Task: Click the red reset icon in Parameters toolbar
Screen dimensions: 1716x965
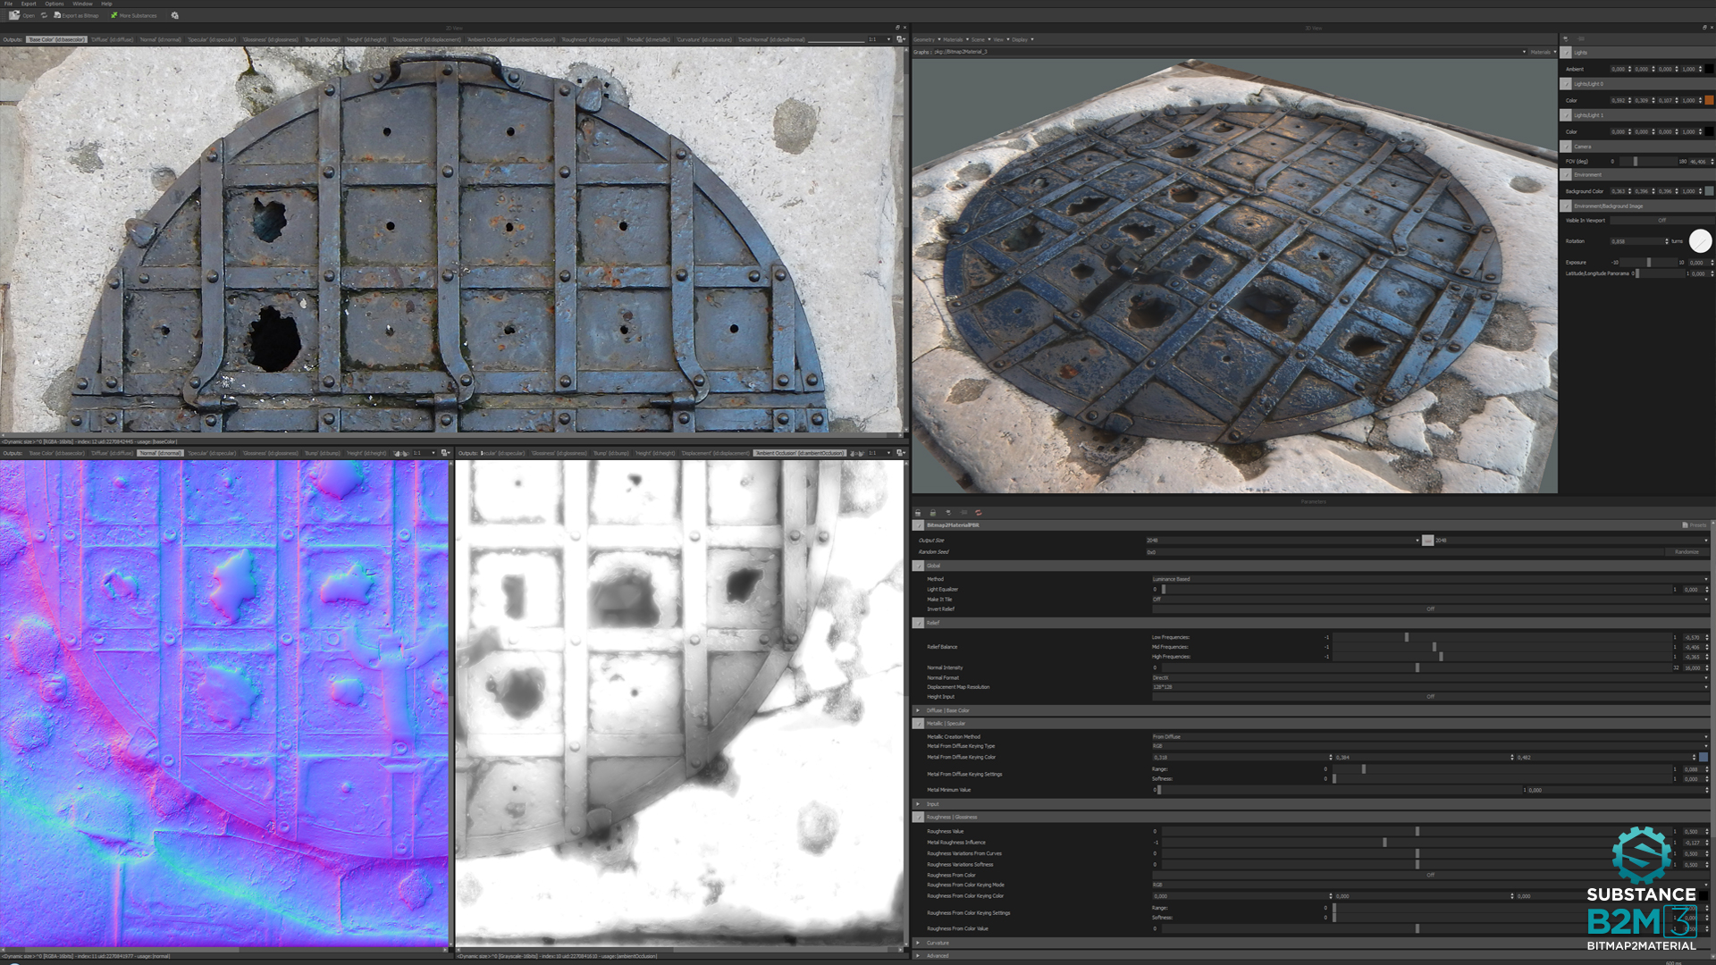Action: 979,513
